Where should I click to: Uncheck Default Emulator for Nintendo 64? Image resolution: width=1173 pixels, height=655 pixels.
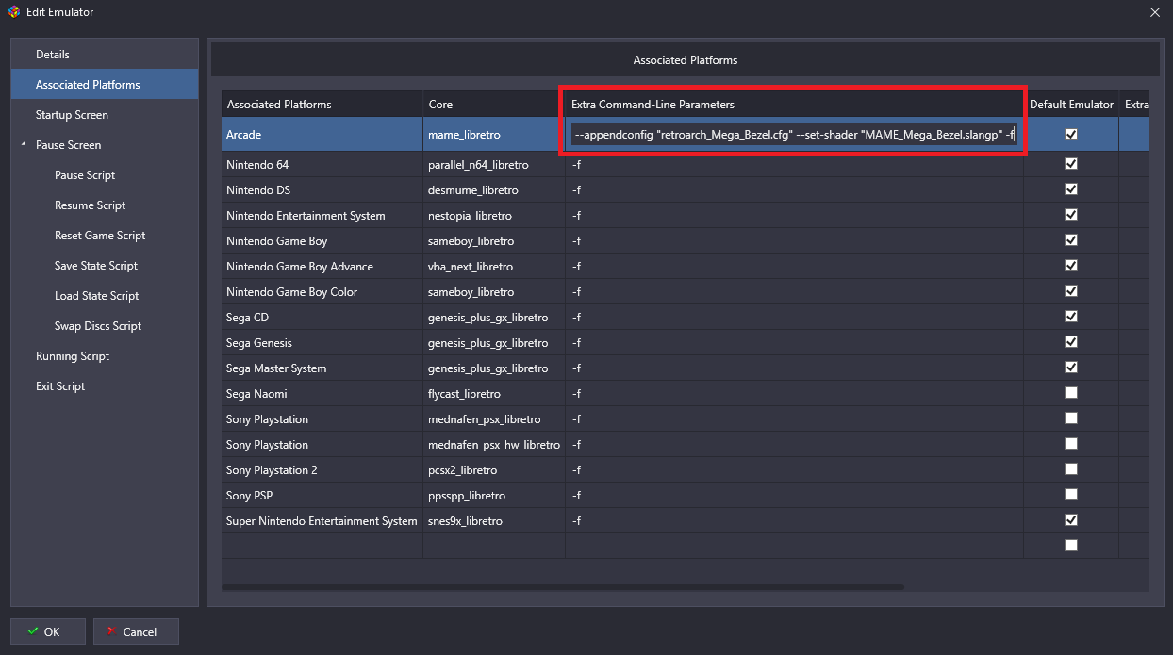(1070, 164)
